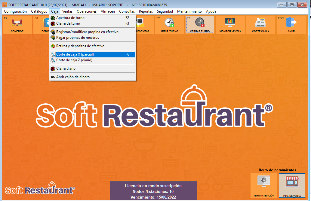The height and width of the screenshot is (201, 311).
Task: Expand the Ventas menu
Action: [67, 11]
